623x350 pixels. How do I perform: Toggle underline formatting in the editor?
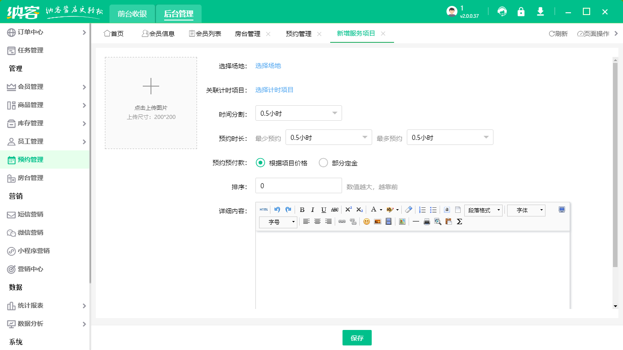(x=322, y=210)
